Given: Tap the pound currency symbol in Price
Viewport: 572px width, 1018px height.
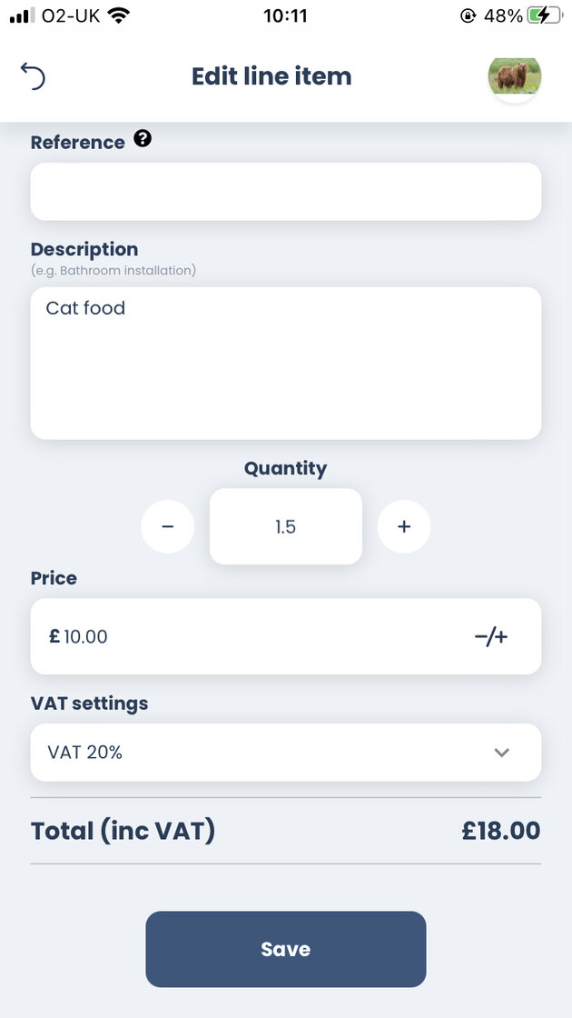Looking at the screenshot, I should pos(54,637).
